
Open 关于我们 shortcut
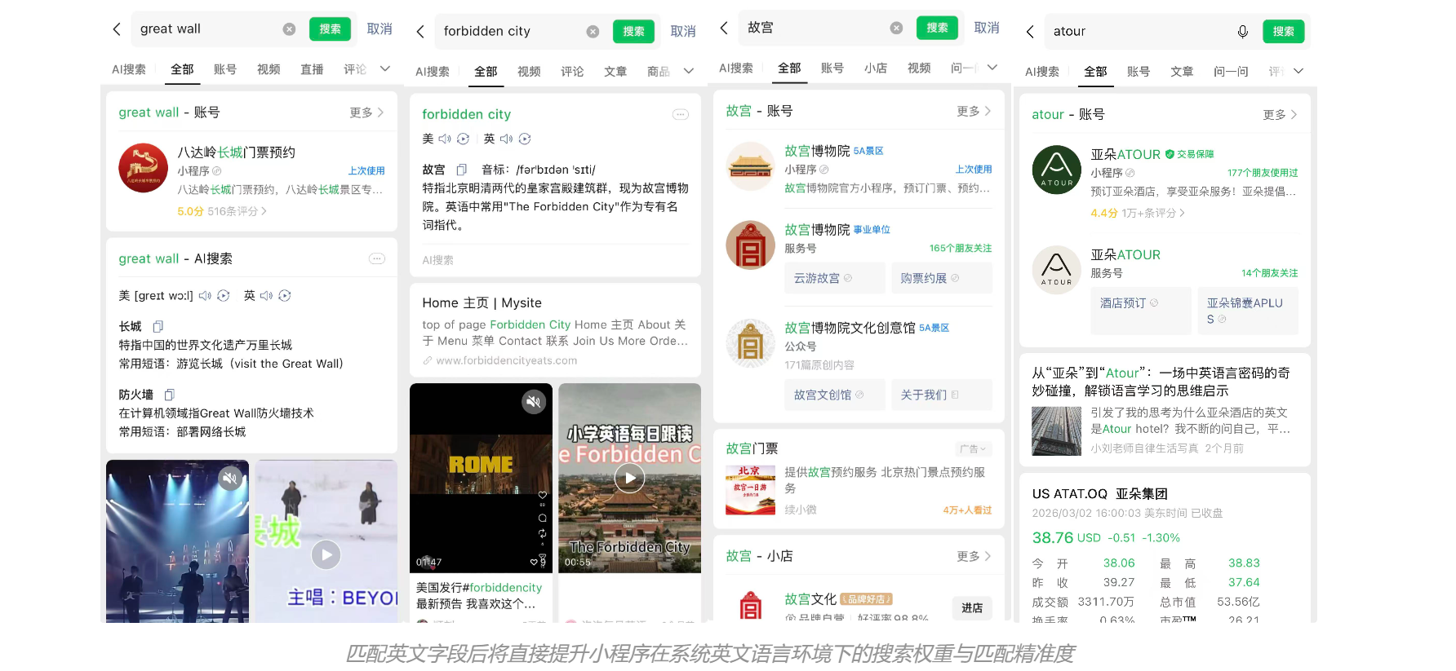(942, 395)
